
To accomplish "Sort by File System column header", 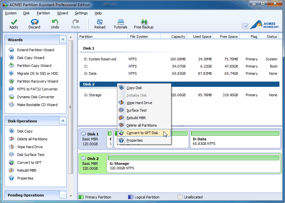I will pos(144,37).
